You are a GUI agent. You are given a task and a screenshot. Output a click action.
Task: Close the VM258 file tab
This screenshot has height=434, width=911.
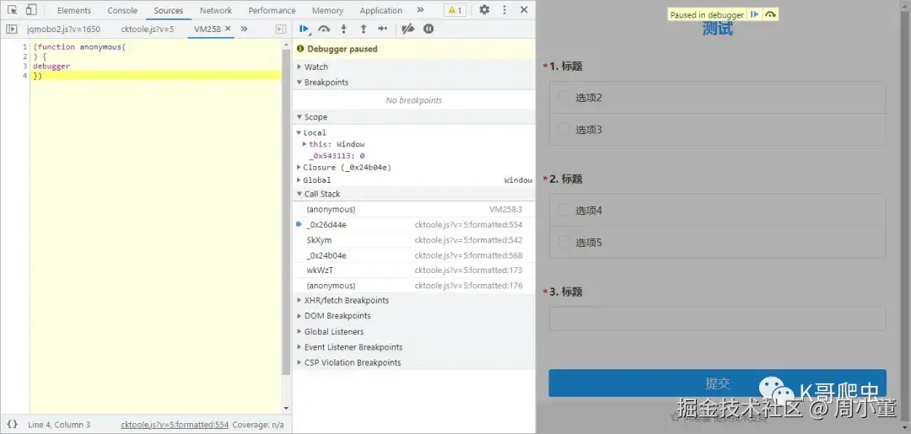[x=228, y=29]
